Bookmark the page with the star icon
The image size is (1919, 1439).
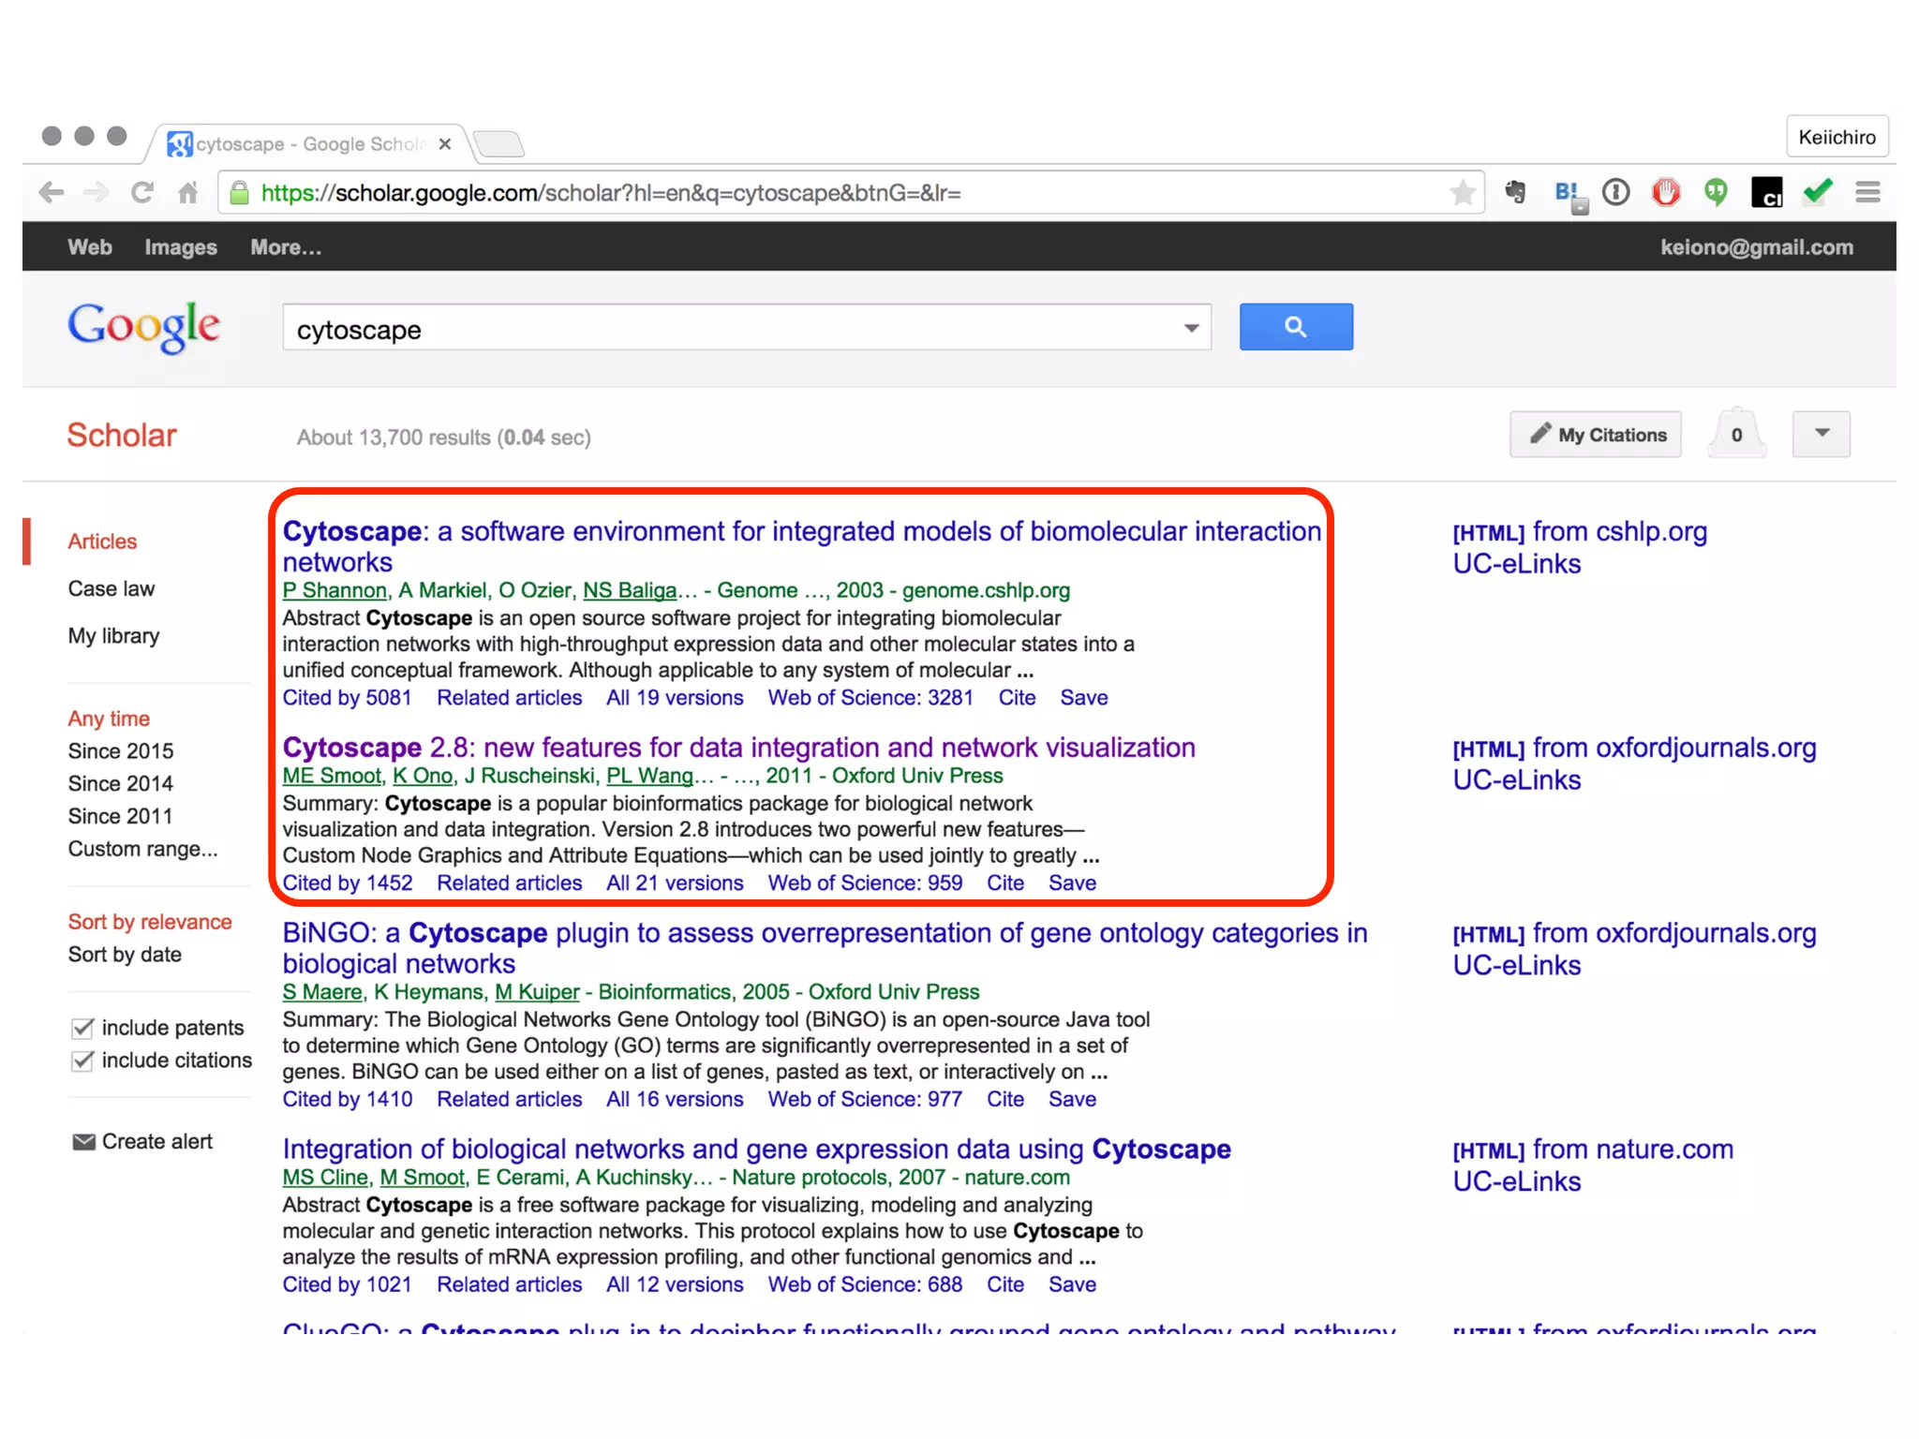pos(1462,193)
